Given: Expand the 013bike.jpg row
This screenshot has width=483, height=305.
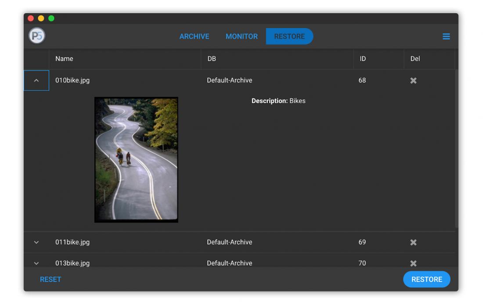Looking at the screenshot, I should coord(36,263).
